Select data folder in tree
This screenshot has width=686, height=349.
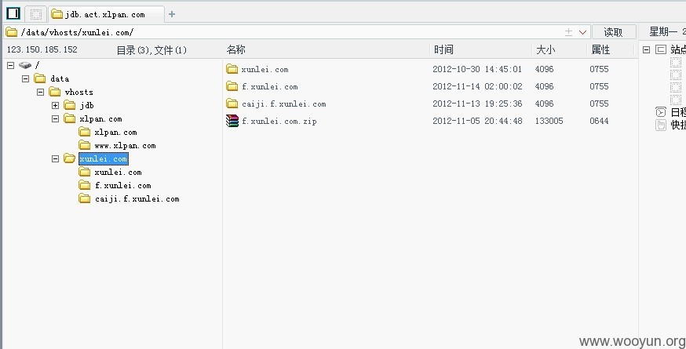(60, 78)
